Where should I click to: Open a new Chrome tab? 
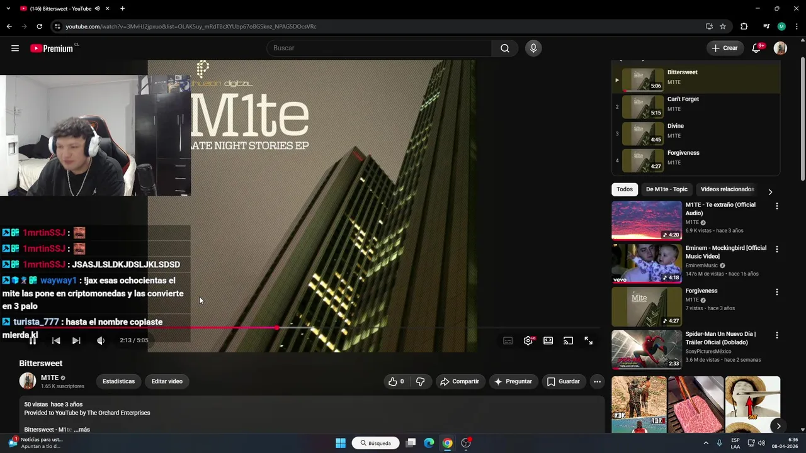point(122,9)
